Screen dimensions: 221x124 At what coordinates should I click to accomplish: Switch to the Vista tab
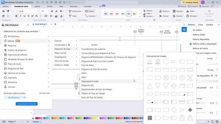click(x=61, y=7)
